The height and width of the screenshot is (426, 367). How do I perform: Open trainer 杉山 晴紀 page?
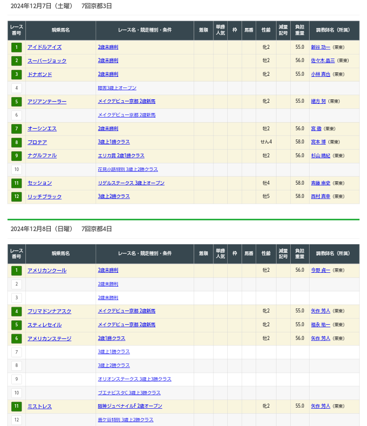click(x=321, y=156)
